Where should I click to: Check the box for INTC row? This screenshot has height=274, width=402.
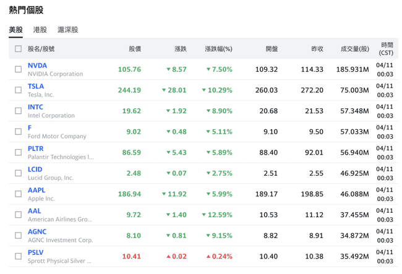click(18, 111)
